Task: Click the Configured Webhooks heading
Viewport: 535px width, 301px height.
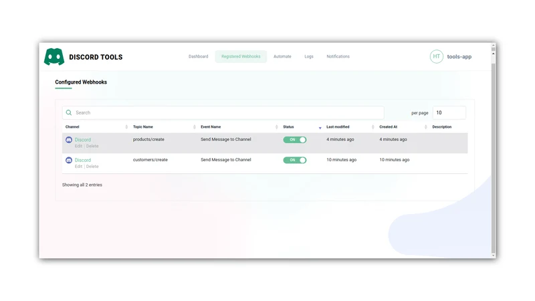Action: click(x=81, y=82)
